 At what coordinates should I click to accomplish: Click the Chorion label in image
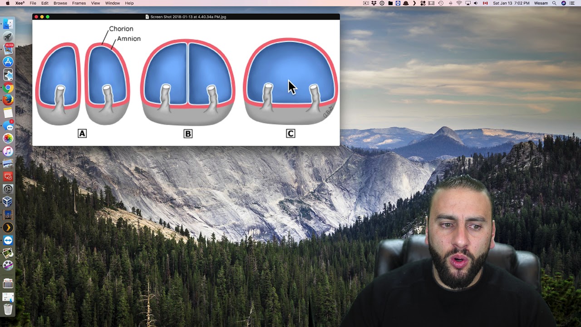point(121,29)
